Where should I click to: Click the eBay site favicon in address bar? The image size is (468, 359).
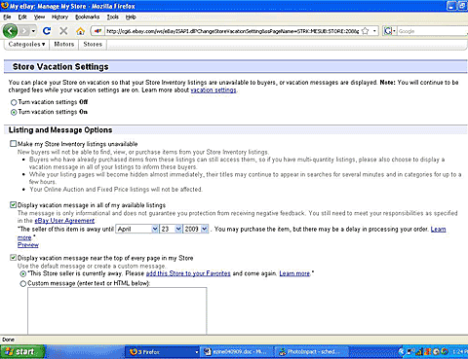97,31
